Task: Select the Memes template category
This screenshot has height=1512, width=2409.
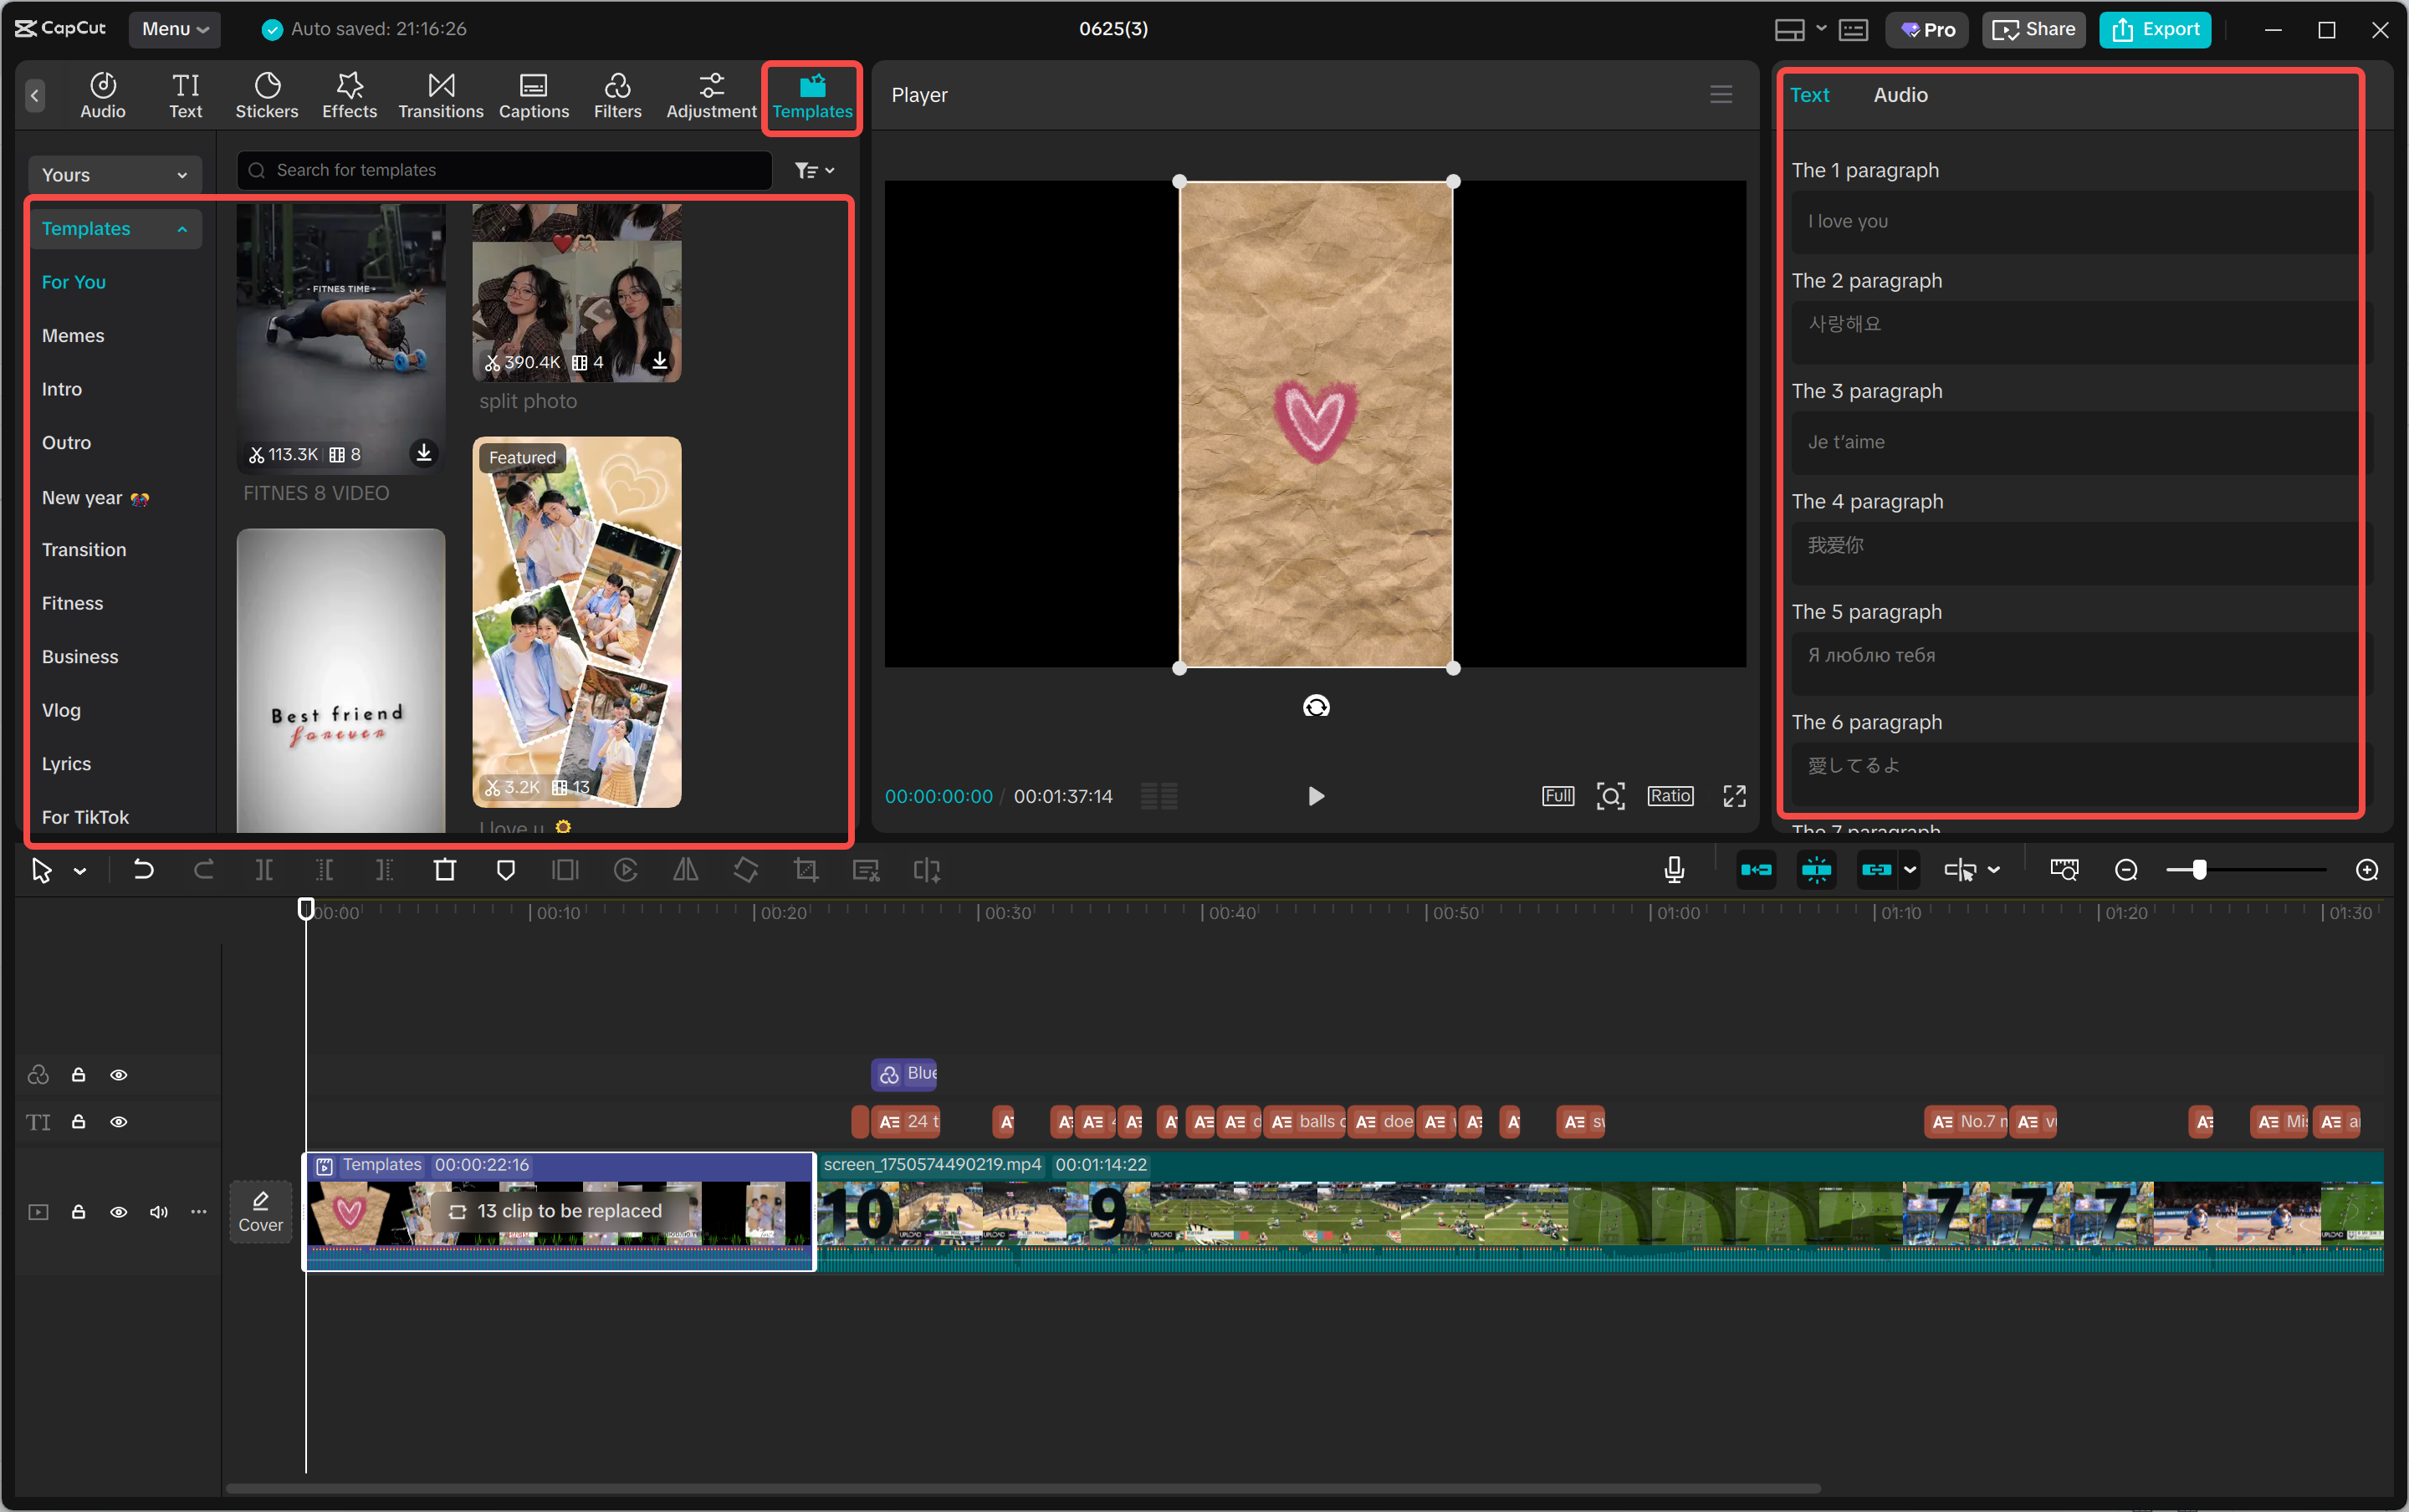Action: 73,336
